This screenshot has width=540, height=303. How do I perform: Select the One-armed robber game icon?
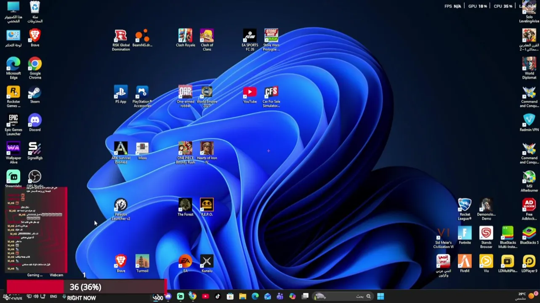pyautogui.click(x=185, y=97)
